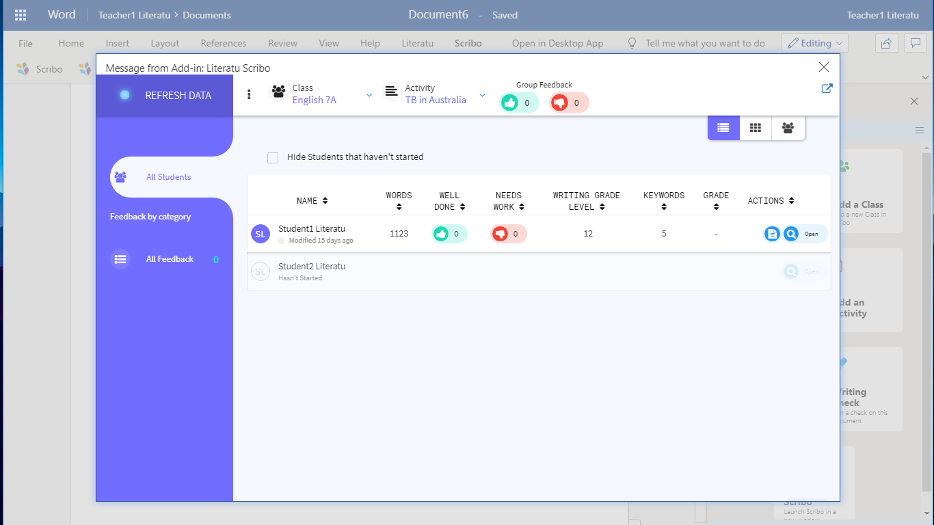Image resolution: width=934 pixels, height=525 pixels.
Task: Switch to group view layout
Action: pyautogui.click(x=788, y=128)
